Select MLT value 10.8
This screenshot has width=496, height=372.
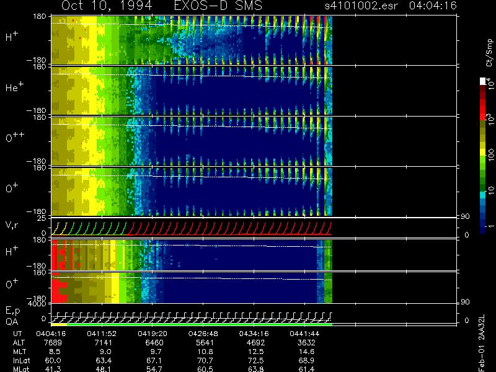[205, 352]
